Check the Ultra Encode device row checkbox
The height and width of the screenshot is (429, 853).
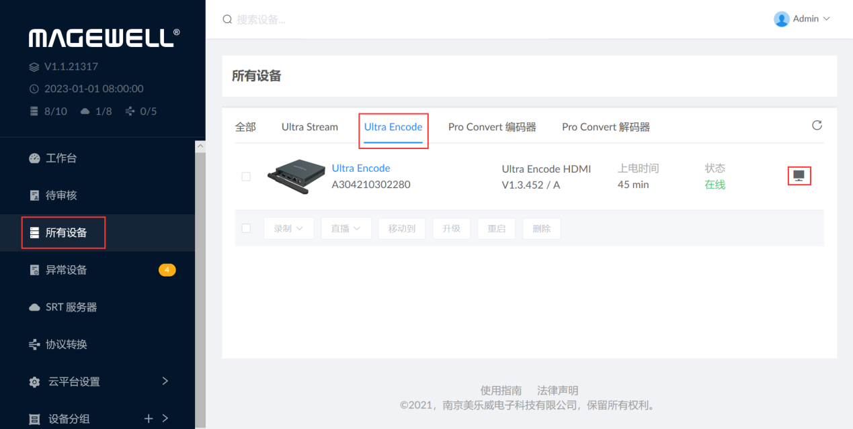coord(246,177)
